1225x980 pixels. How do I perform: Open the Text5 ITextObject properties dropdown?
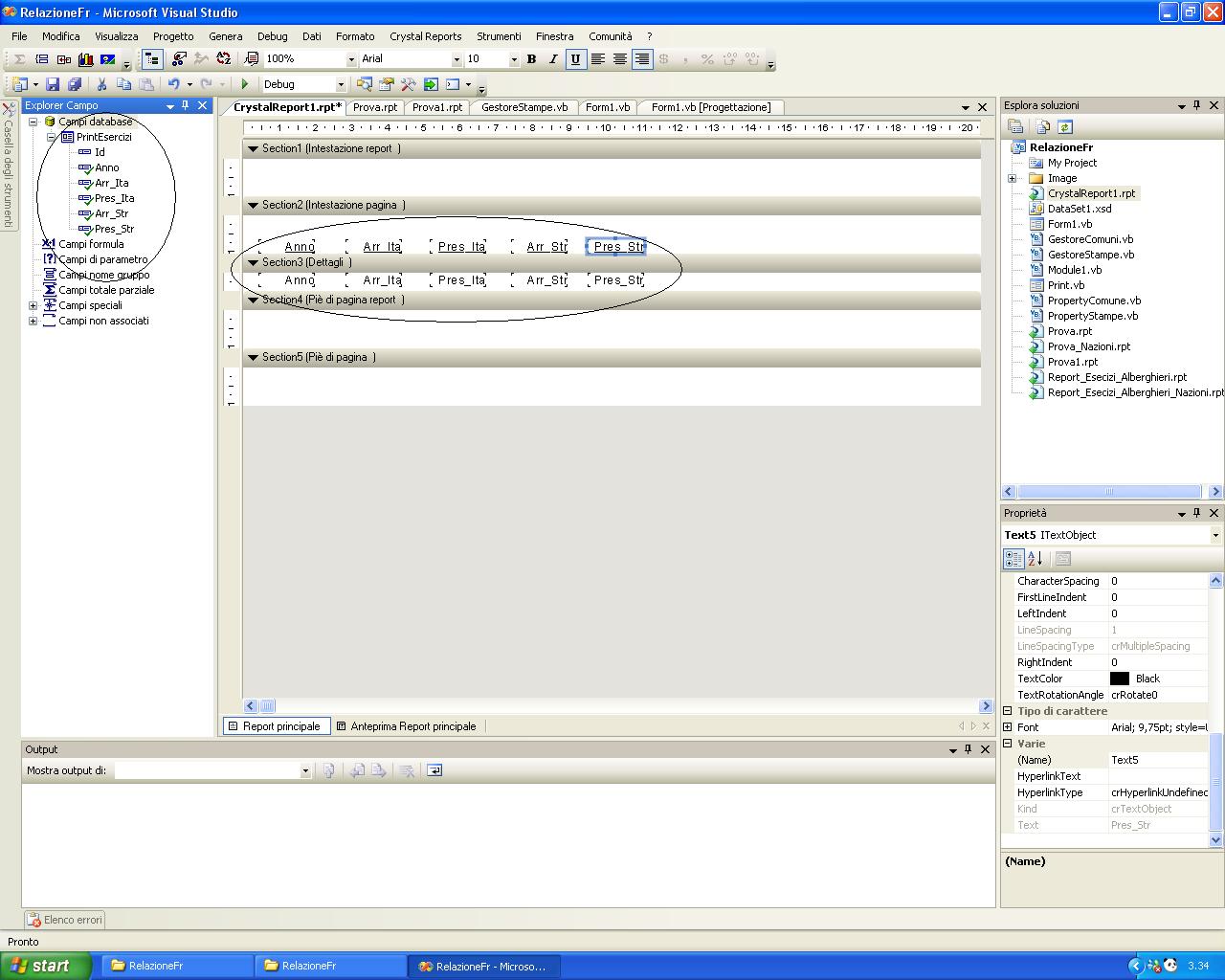1215,536
